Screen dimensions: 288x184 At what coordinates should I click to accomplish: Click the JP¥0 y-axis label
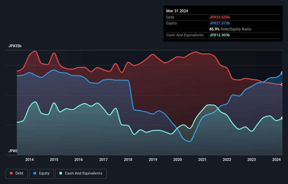pos(13,151)
